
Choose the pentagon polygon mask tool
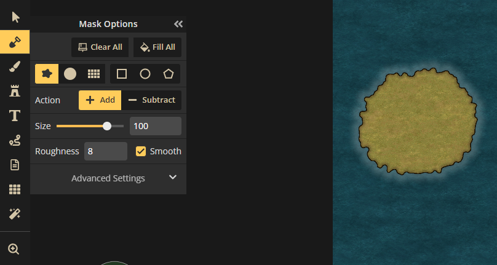tap(169, 74)
